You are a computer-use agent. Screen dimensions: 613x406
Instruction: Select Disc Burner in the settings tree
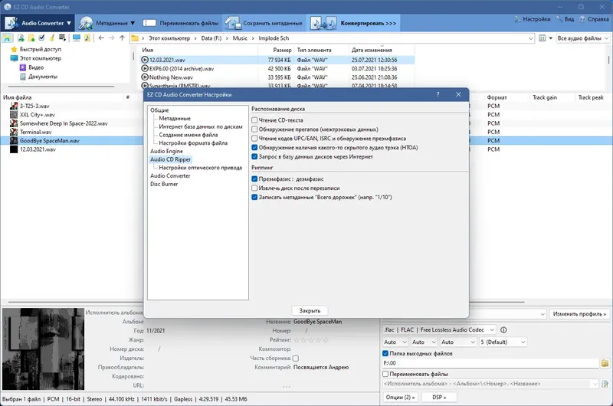[x=164, y=184]
